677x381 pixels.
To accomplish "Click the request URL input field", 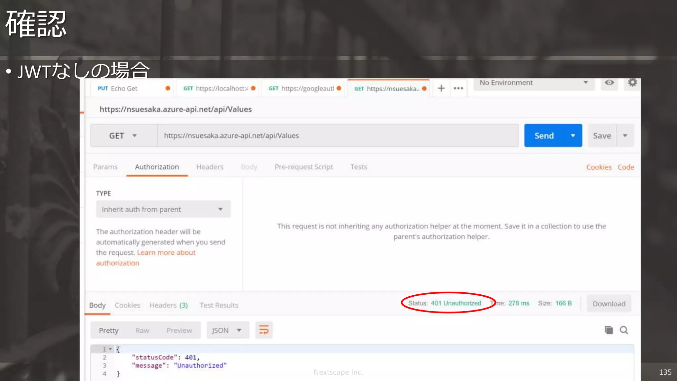I will pos(337,136).
